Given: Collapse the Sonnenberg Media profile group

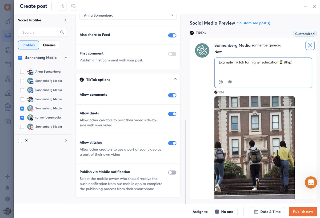Looking at the screenshot, I should coord(66,58).
